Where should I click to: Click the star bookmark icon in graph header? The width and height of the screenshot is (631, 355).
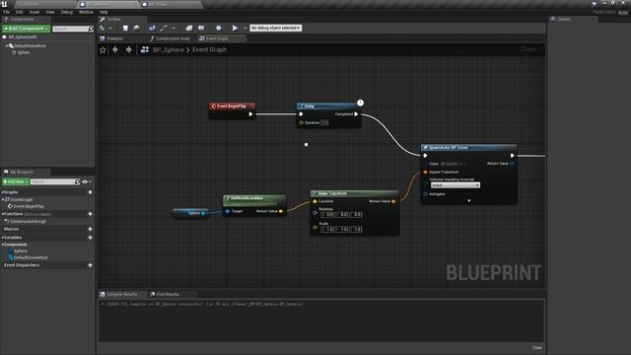click(103, 50)
